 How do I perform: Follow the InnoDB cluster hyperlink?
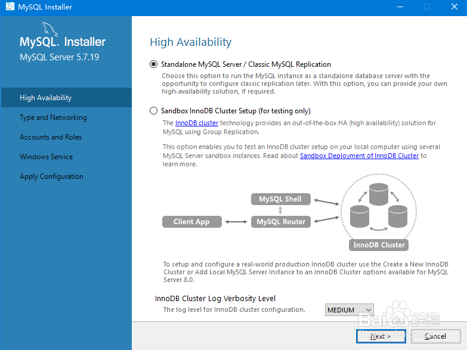(x=197, y=123)
